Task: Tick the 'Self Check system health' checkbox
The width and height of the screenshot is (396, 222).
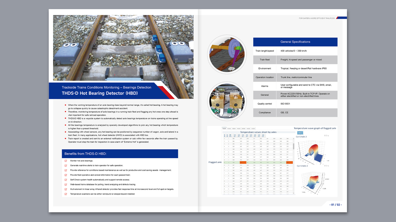Action: coord(66,180)
